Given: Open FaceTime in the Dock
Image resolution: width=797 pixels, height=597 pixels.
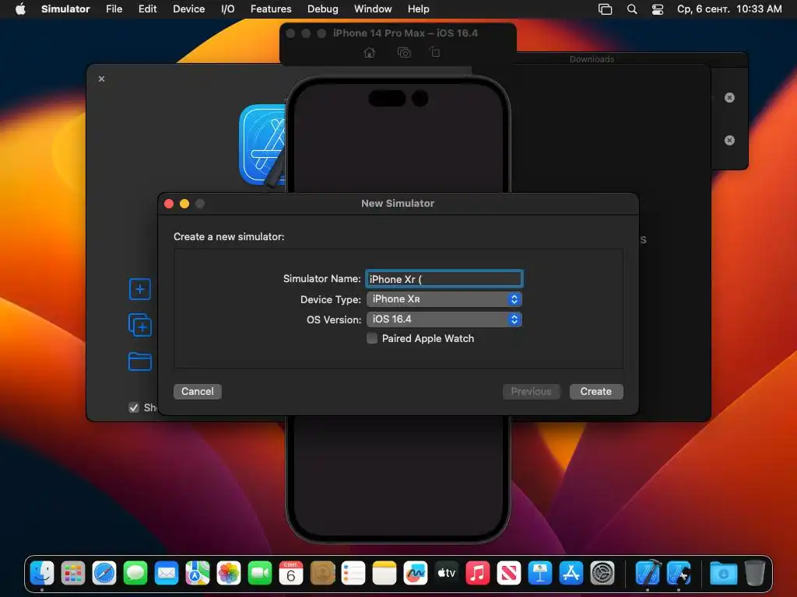Looking at the screenshot, I should tap(260, 573).
